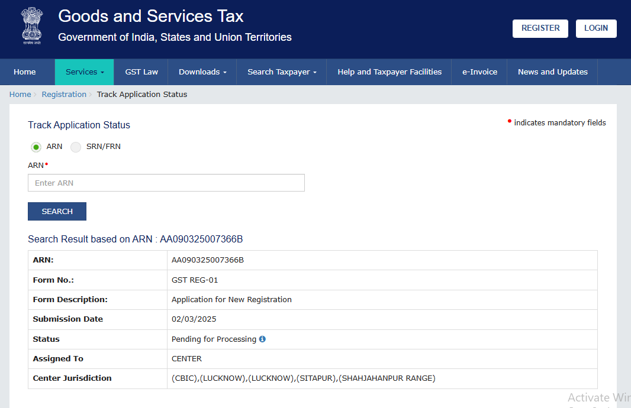Click the Form Description label cell
The height and width of the screenshot is (408, 631).
[x=98, y=300]
